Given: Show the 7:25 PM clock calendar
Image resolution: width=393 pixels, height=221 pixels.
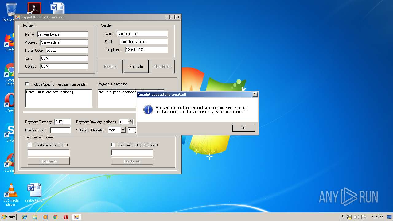Looking at the screenshot, I should coord(377,217).
